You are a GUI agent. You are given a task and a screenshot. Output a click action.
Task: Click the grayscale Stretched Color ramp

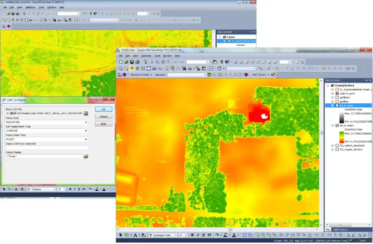(x=341, y=117)
